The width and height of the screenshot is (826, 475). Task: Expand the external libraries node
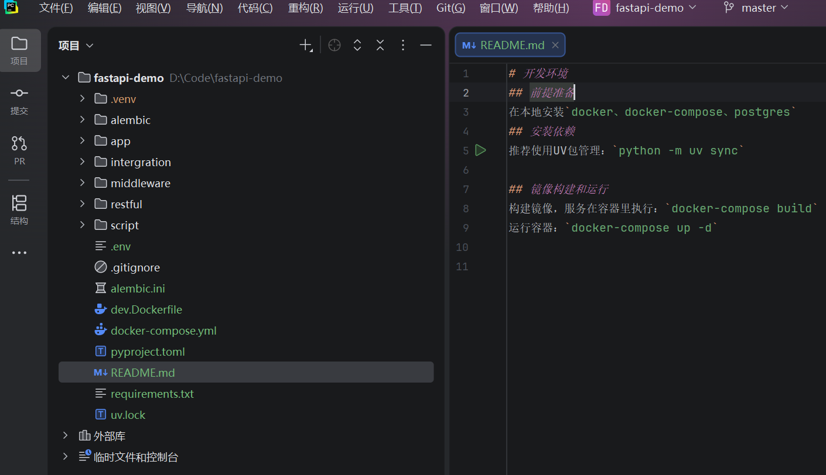[x=66, y=436]
